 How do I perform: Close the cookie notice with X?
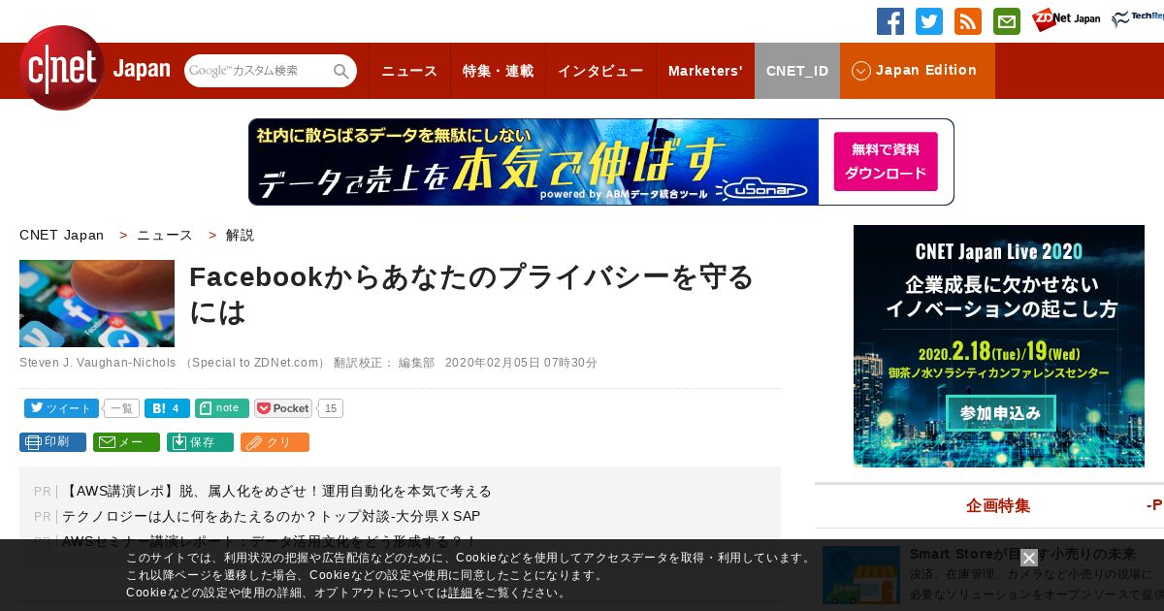[1029, 558]
